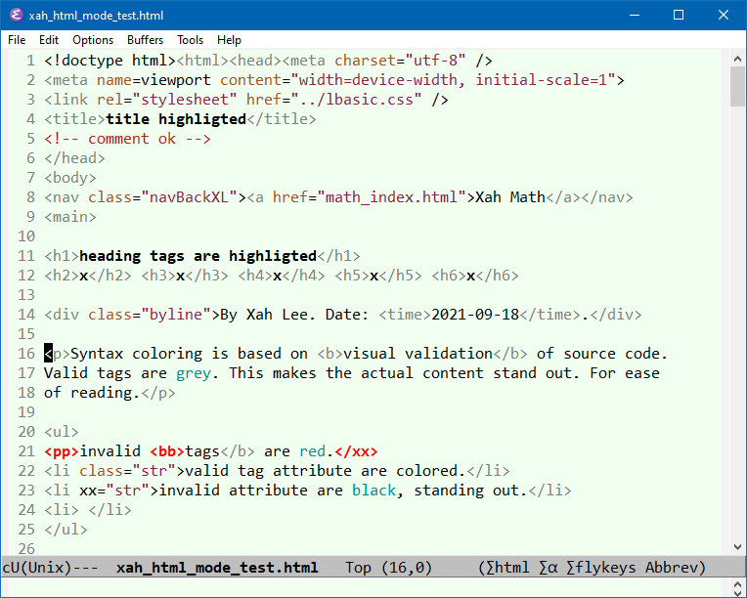
Task: Click the "math_index.html" href string
Action: 392,197
